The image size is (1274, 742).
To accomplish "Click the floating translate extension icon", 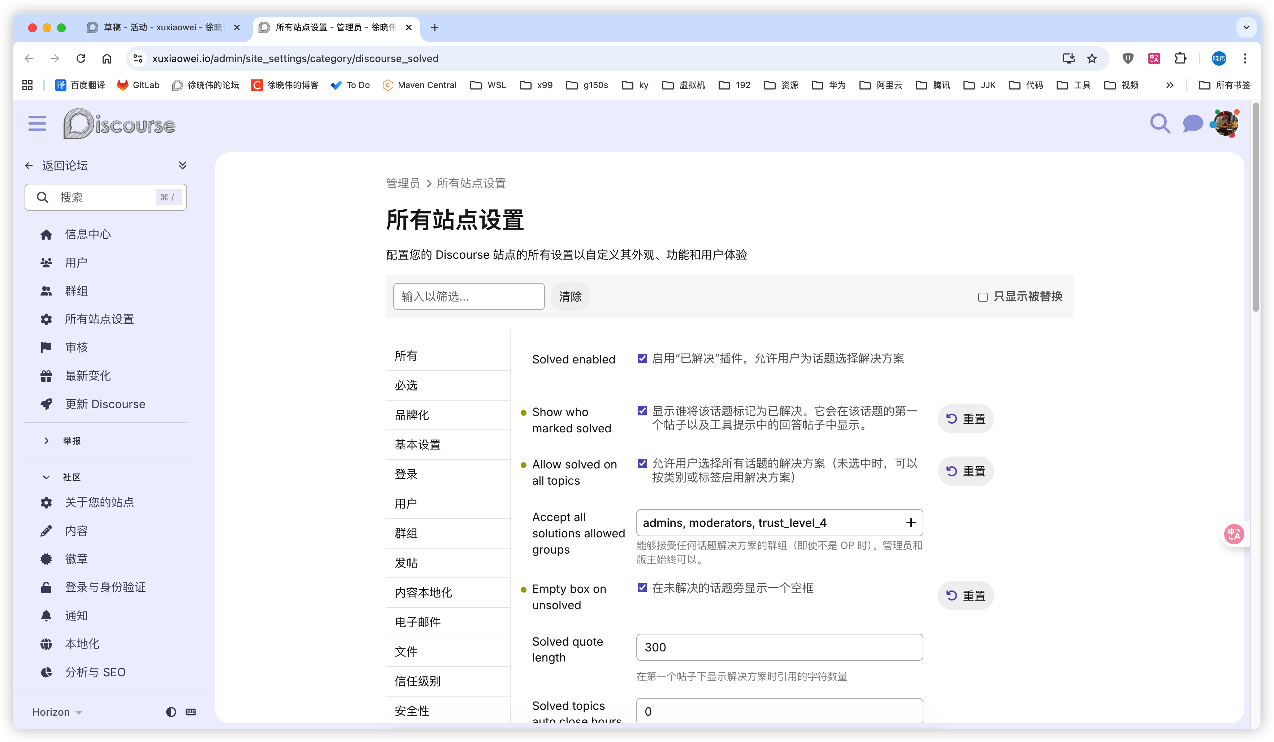I will point(1234,534).
